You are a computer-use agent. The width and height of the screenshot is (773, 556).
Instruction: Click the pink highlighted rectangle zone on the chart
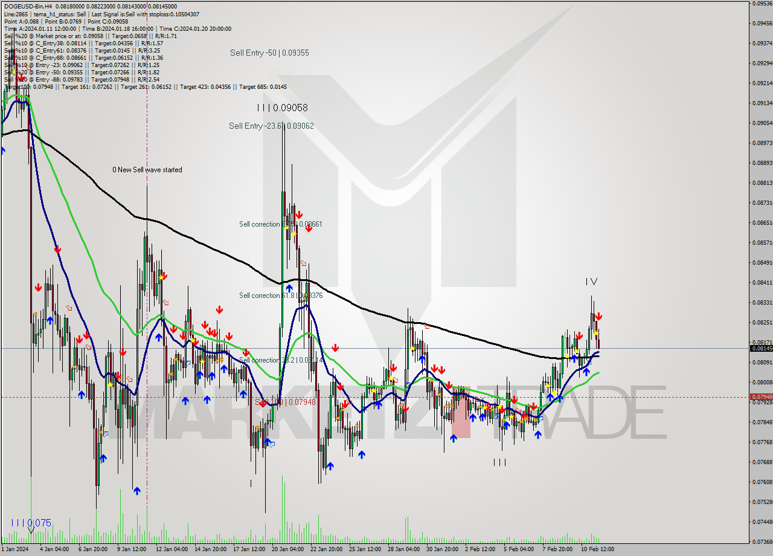(461, 412)
